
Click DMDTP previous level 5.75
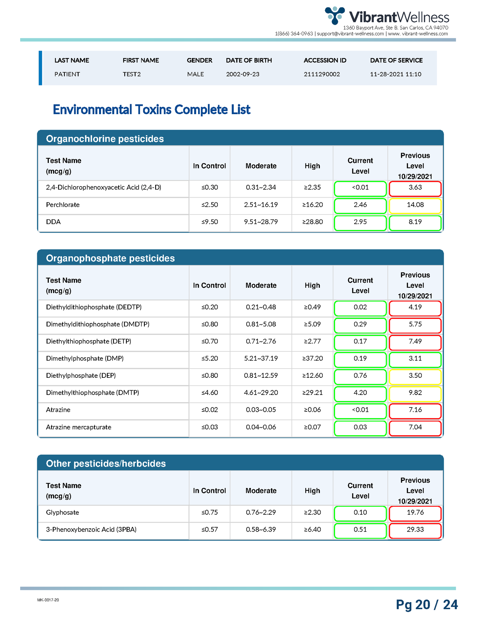coord(415,326)
